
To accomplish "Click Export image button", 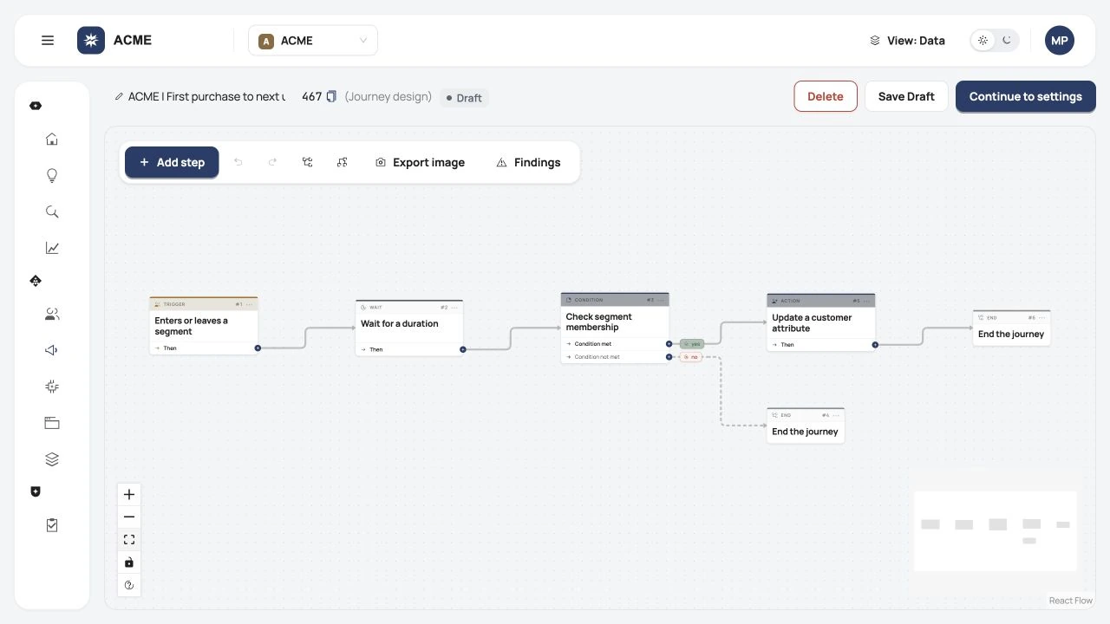I will (420, 162).
